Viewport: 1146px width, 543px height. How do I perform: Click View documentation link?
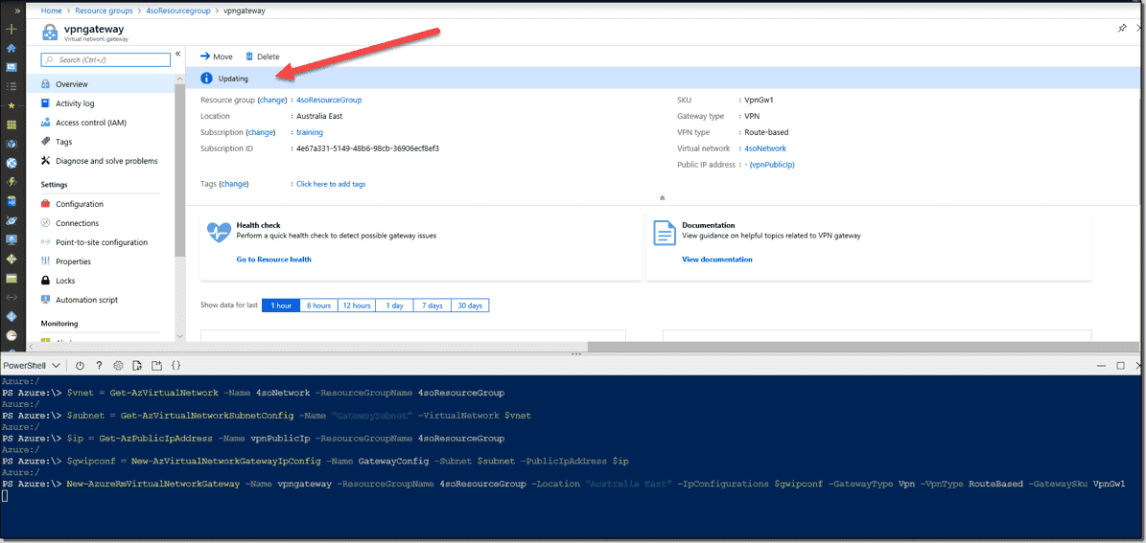point(717,260)
